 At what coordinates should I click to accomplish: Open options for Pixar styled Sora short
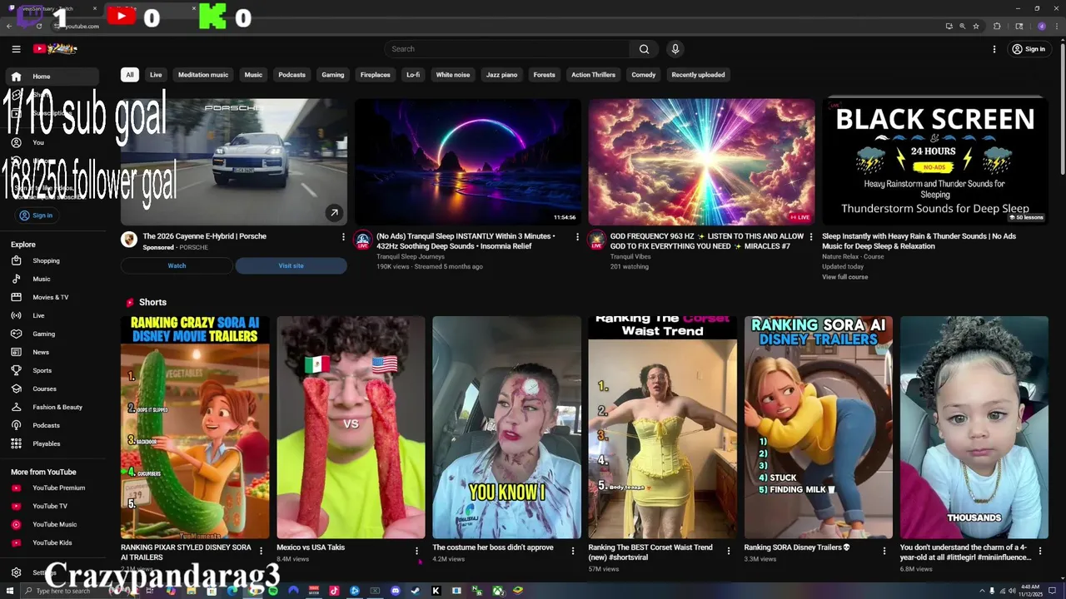[261, 551]
